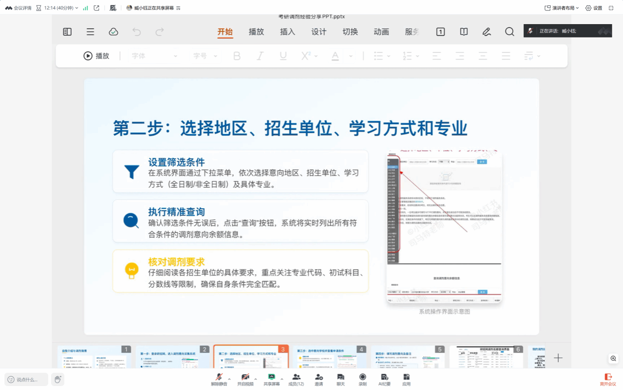Click the cloud sync status icon
This screenshot has width=623, height=390.
click(x=113, y=32)
